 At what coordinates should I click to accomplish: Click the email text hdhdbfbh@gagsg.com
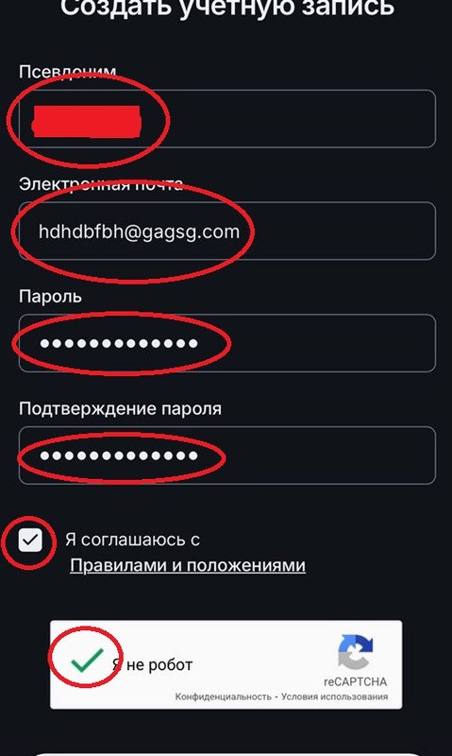pyautogui.click(x=139, y=232)
